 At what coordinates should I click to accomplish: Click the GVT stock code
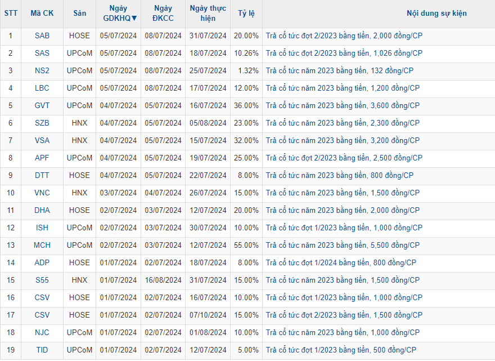(x=42, y=105)
